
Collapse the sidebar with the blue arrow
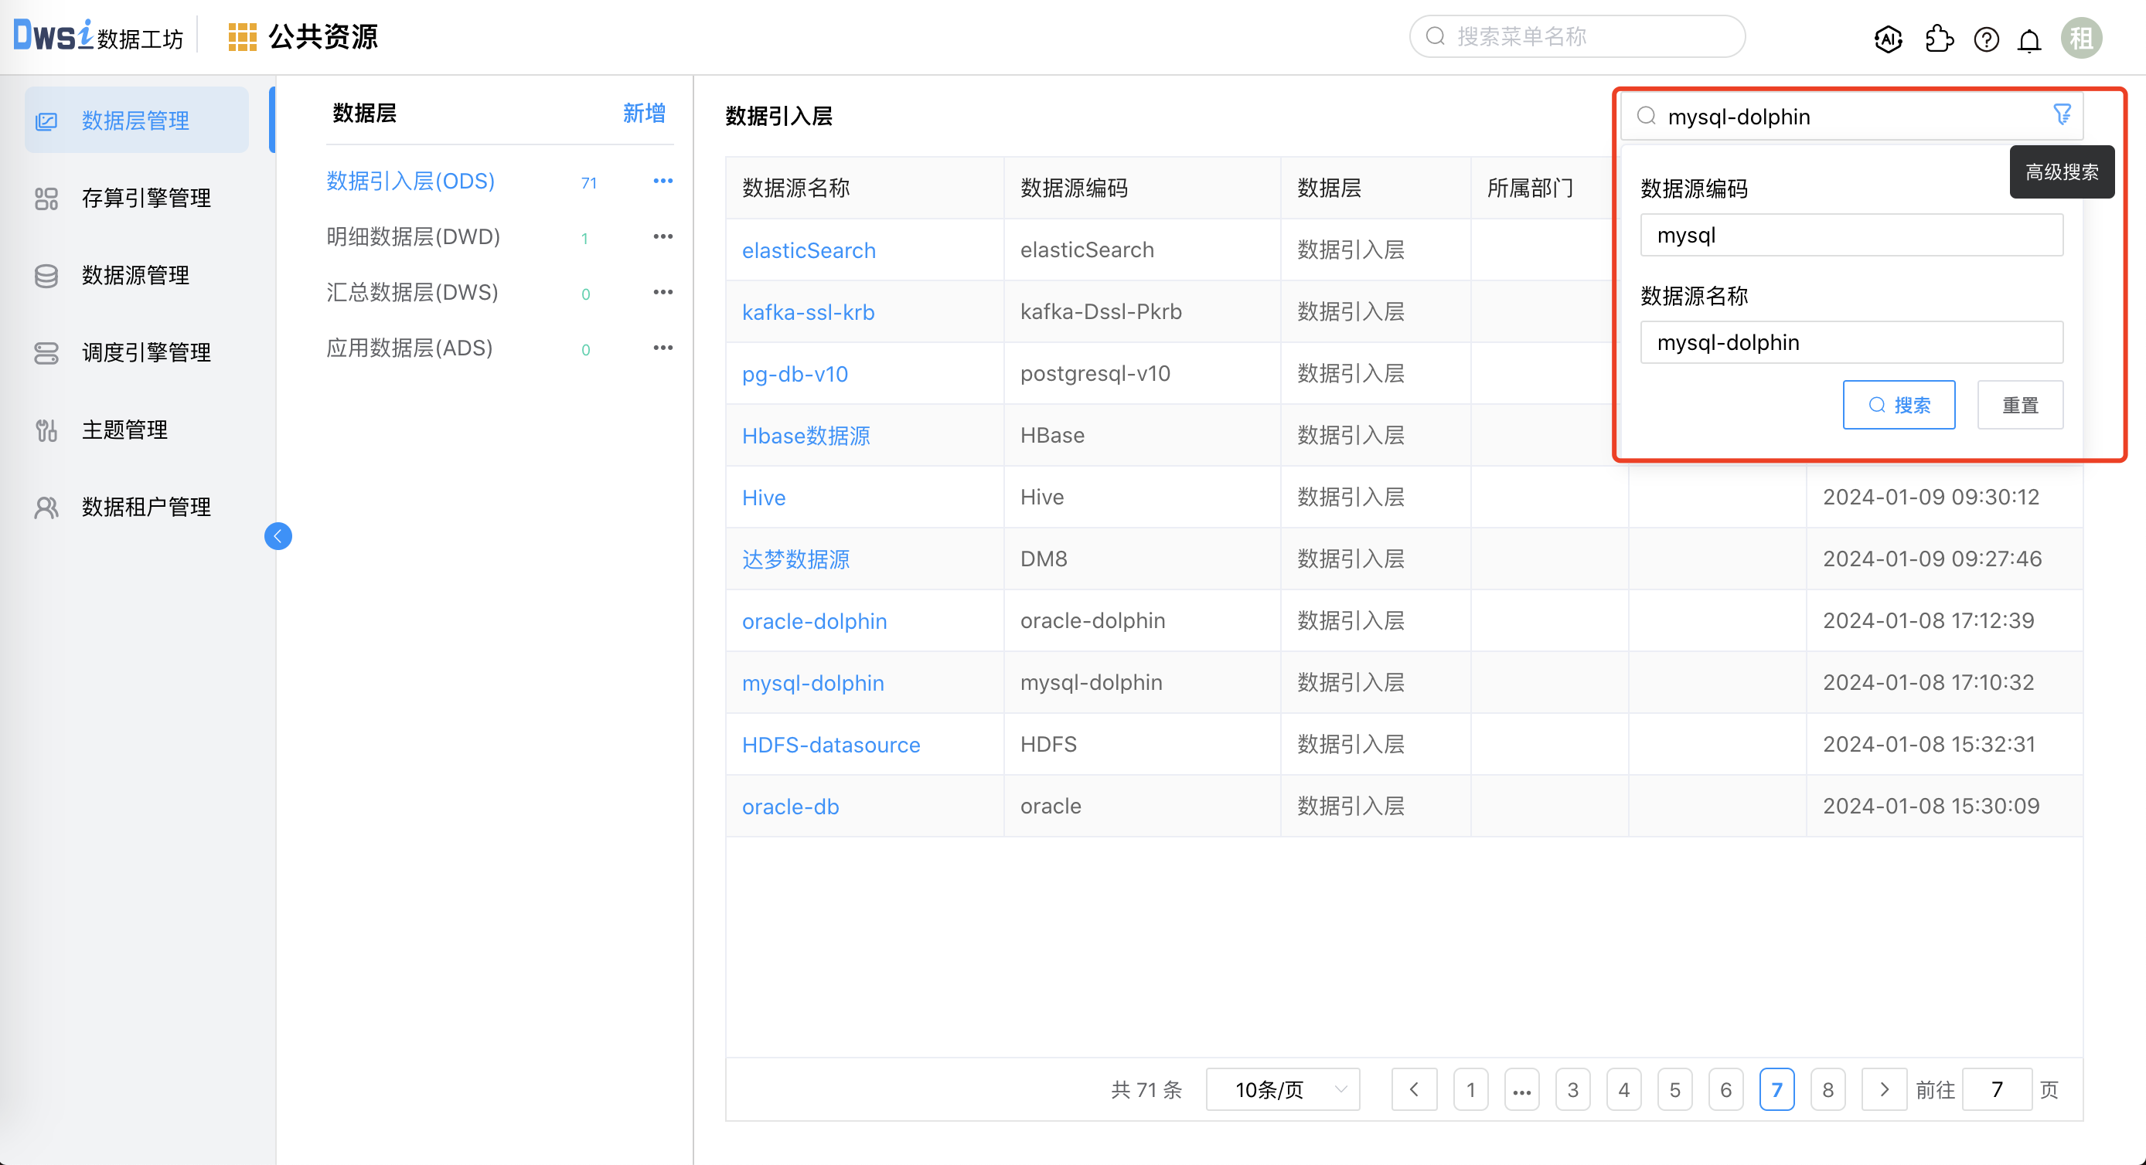click(x=278, y=535)
